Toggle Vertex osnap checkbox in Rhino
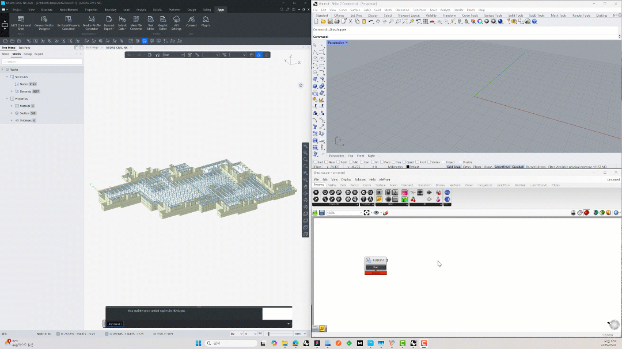The height and width of the screenshot is (349, 622). click(x=429, y=162)
